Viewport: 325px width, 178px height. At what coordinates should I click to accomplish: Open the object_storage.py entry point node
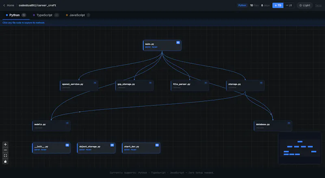pyautogui.click(x=96, y=148)
